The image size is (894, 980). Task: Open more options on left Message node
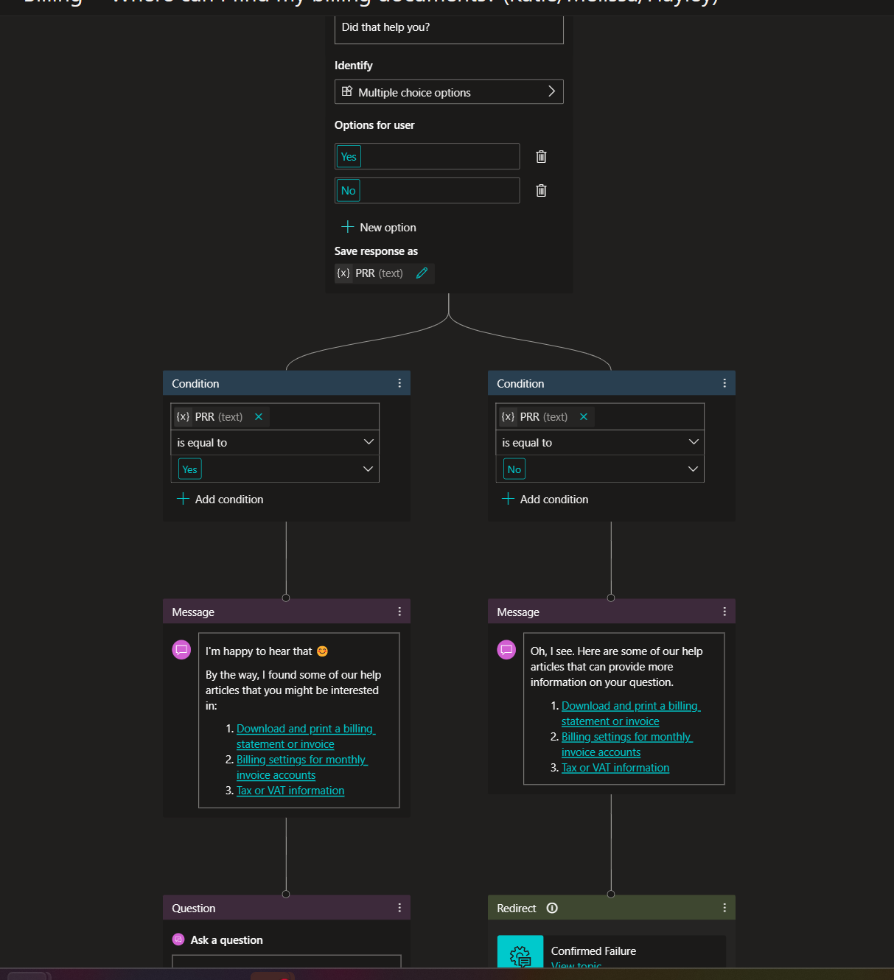(399, 612)
